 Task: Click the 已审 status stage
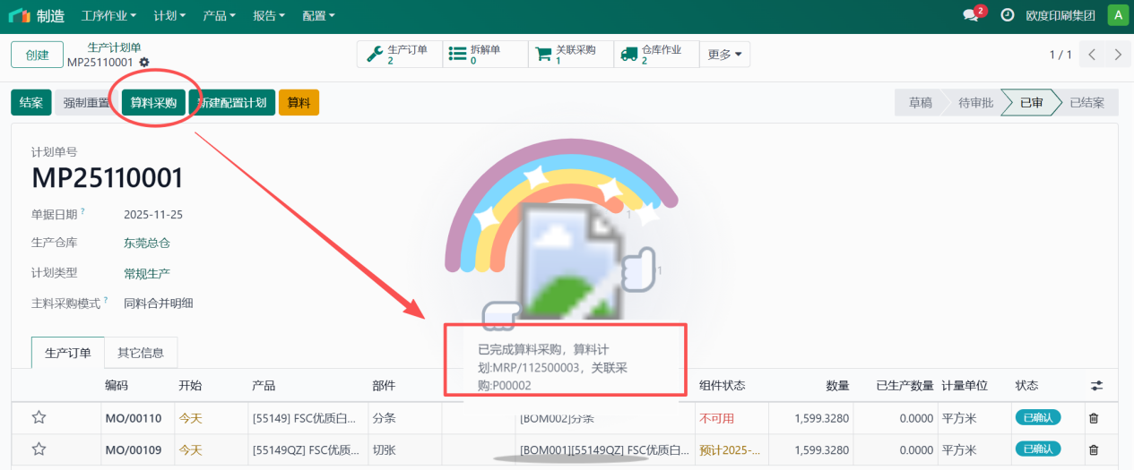pyautogui.click(x=1031, y=103)
